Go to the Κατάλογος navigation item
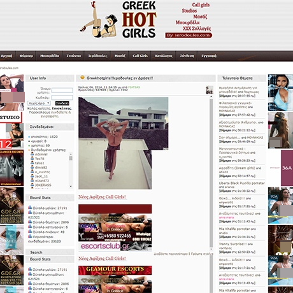This screenshot has height=293, width=293. click(164, 56)
